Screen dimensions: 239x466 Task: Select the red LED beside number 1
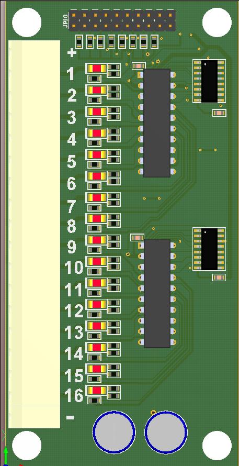pos(97,69)
